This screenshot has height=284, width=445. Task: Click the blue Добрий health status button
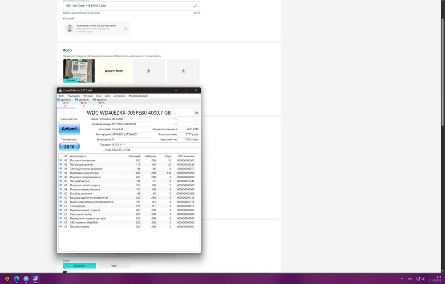coord(69,128)
